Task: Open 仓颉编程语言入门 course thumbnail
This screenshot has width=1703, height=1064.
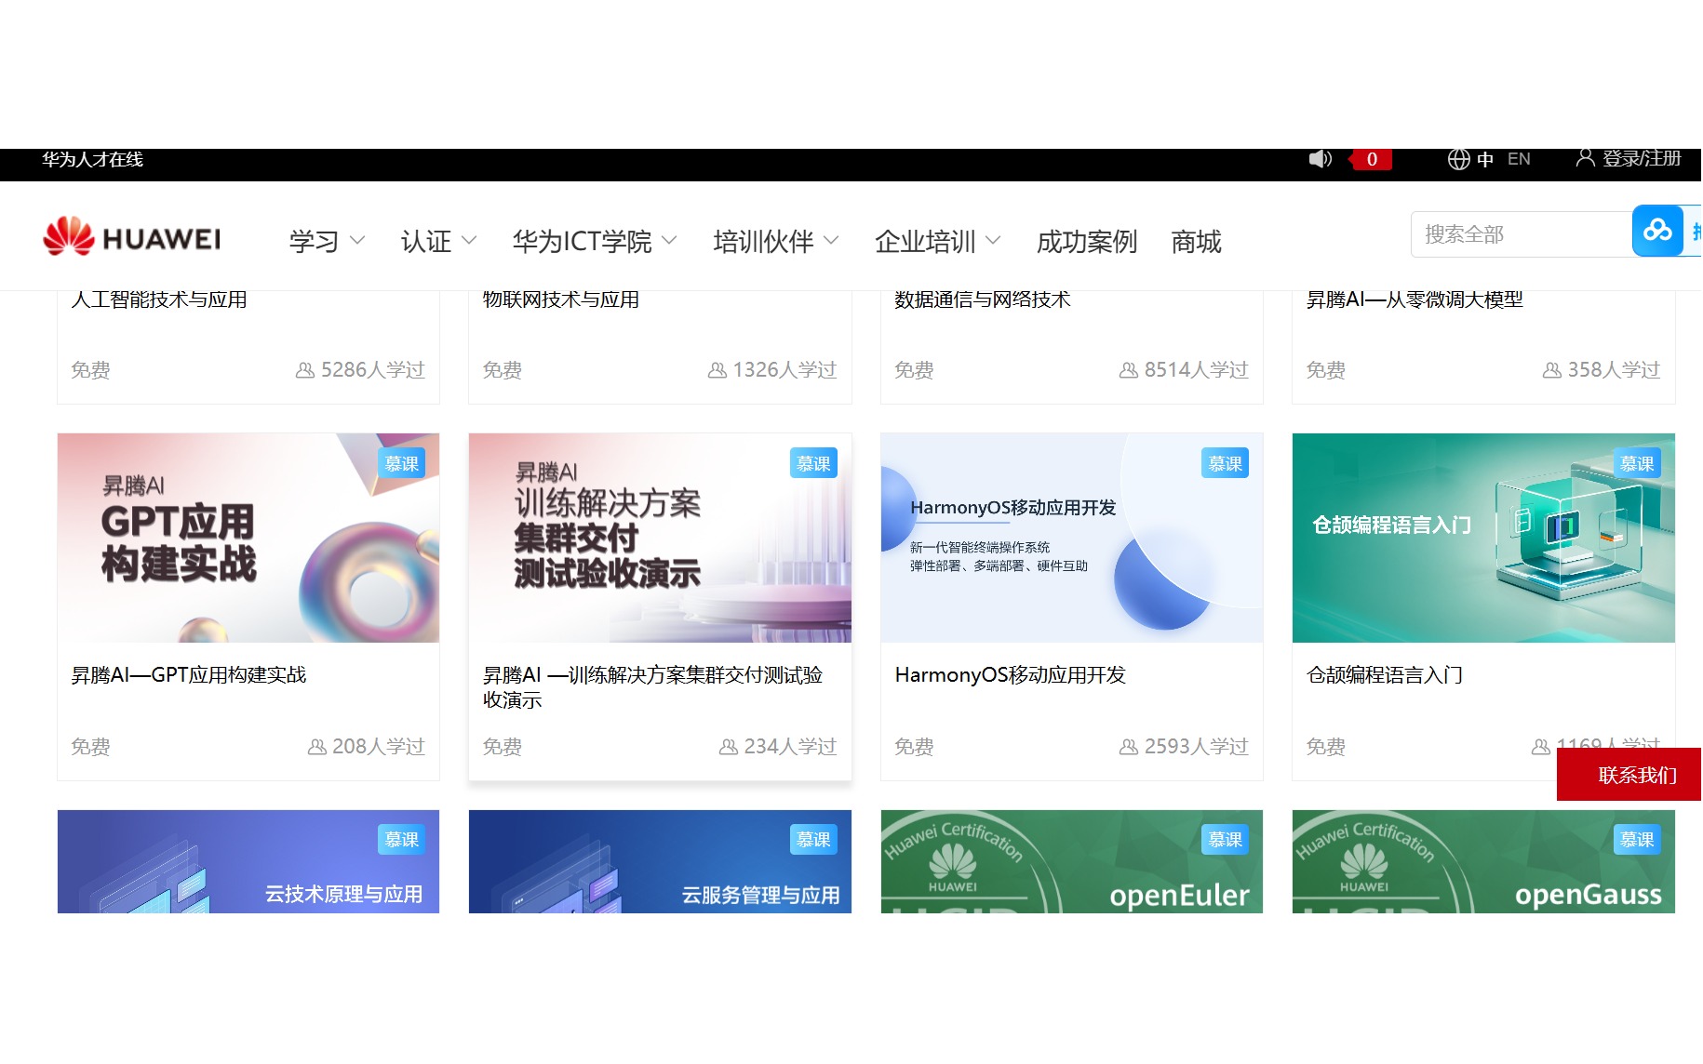Action: 1483,538
